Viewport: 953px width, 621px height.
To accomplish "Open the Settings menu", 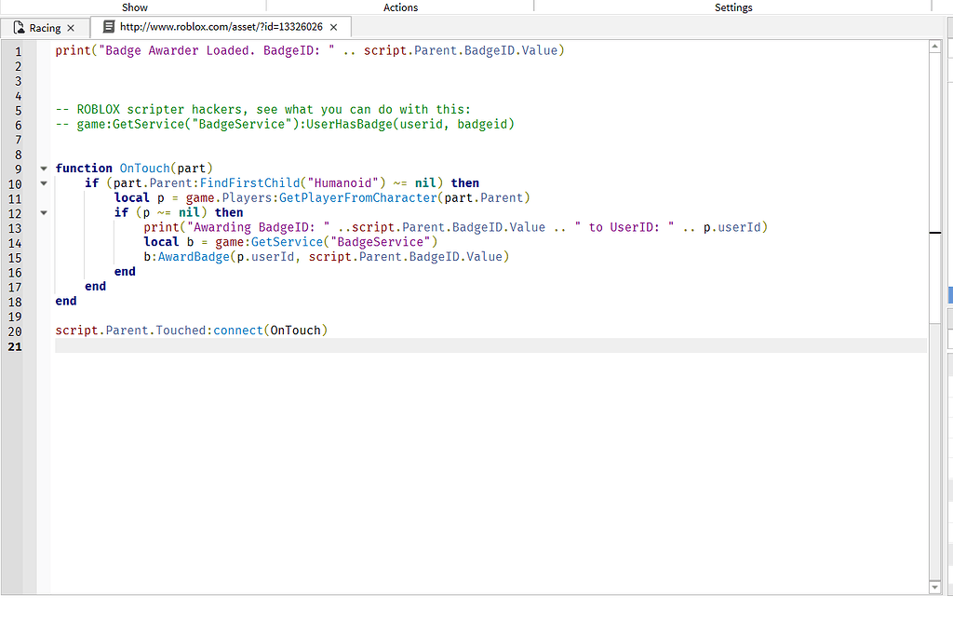I will pyautogui.click(x=733, y=7).
